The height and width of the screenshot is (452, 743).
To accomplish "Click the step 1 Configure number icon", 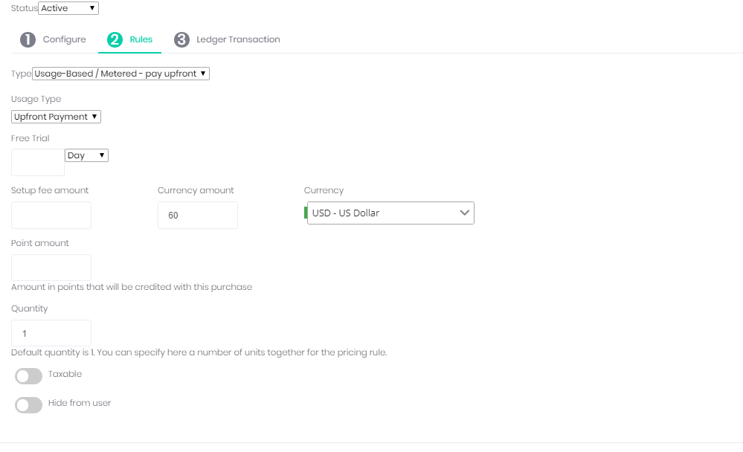I will click(28, 40).
